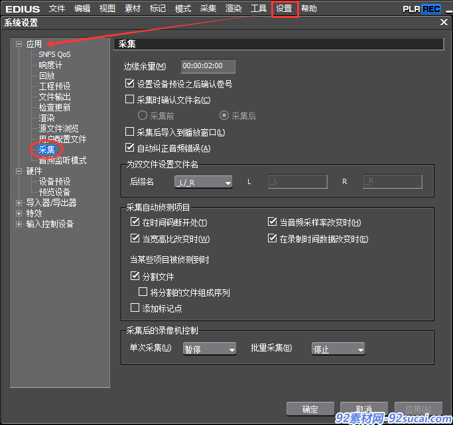Select SNFS QoS in the tree
The image size is (453, 425).
(54, 54)
